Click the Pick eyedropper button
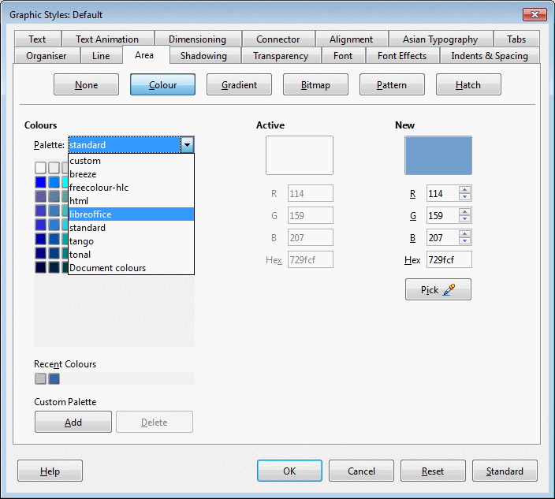The width and height of the screenshot is (555, 499). [438, 289]
